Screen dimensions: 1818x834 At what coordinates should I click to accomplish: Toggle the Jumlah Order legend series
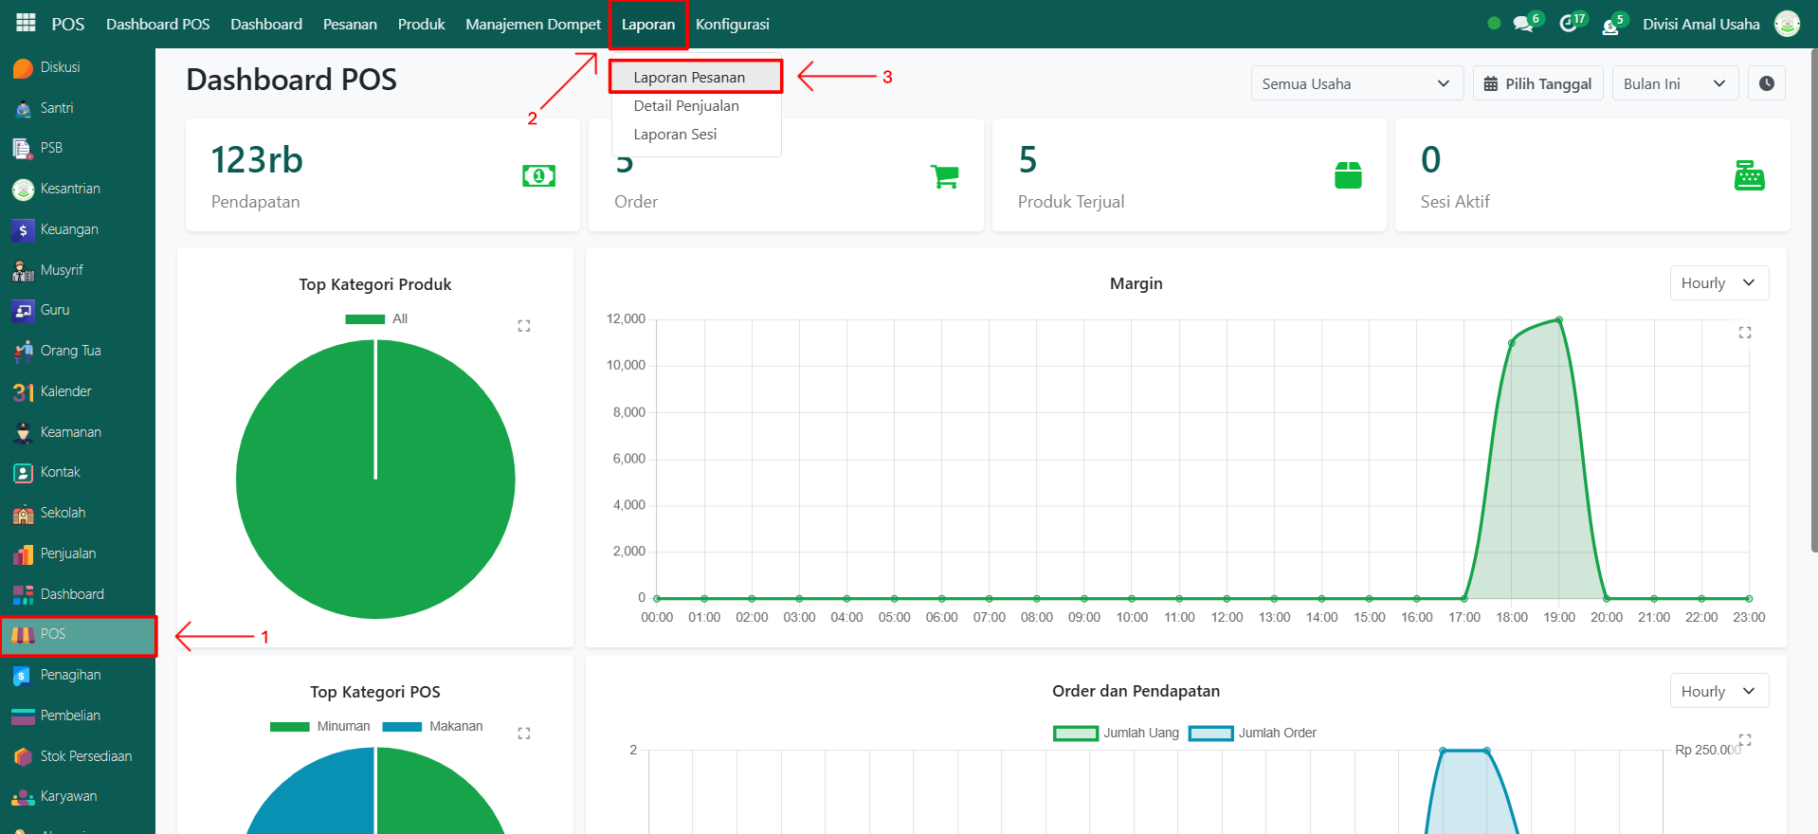1252,733
